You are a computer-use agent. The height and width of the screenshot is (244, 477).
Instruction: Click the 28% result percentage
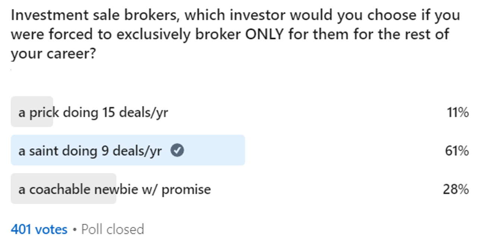[x=456, y=189]
